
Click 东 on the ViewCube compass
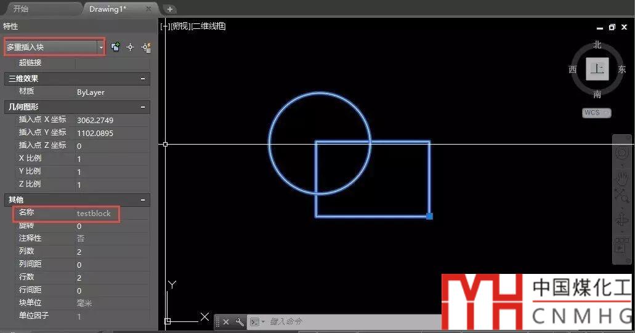click(621, 69)
